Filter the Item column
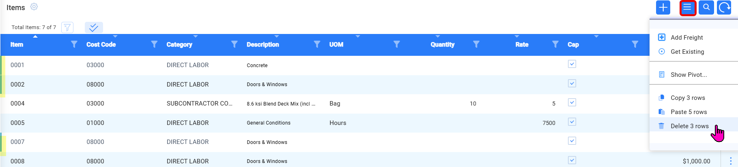Screen dimensions: 738x167 pos(74,44)
